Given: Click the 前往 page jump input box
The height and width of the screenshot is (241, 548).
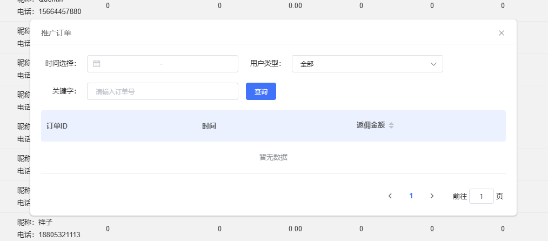Looking at the screenshot, I should point(481,196).
